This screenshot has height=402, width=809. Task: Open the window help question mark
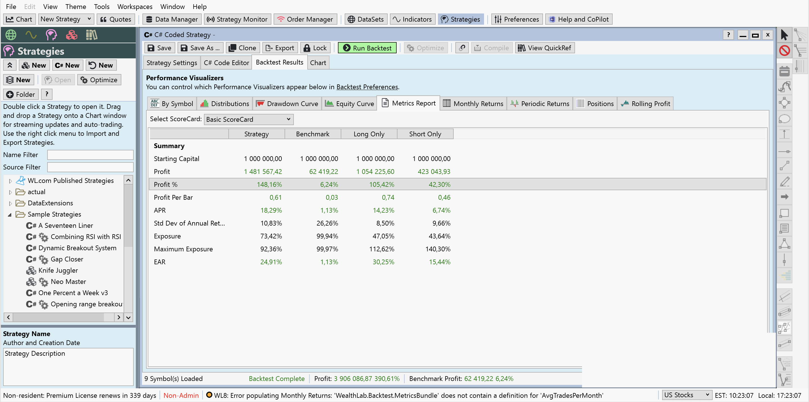click(x=728, y=35)
